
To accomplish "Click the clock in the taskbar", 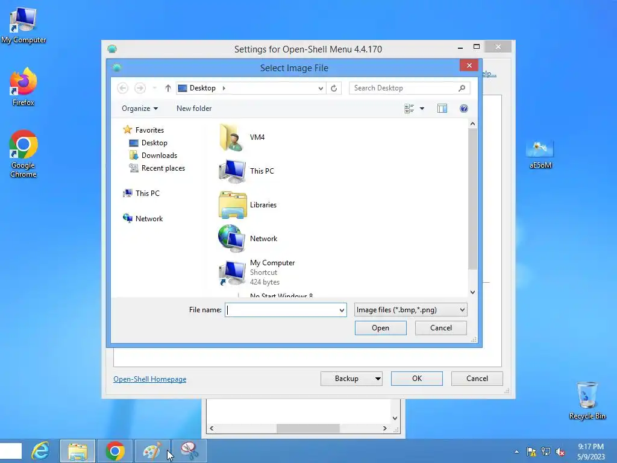I will click(x=590, y=452).
